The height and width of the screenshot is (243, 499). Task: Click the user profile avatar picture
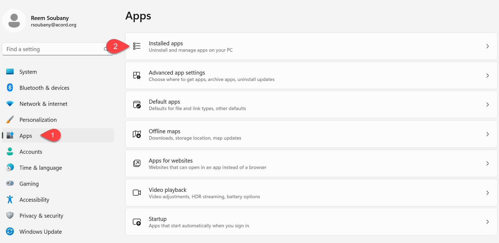14,21
